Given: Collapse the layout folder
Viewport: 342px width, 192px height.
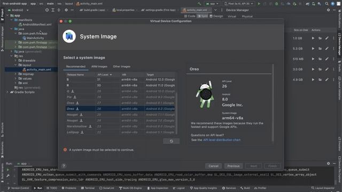Looking at the screenshot, I should click(15, 65).
